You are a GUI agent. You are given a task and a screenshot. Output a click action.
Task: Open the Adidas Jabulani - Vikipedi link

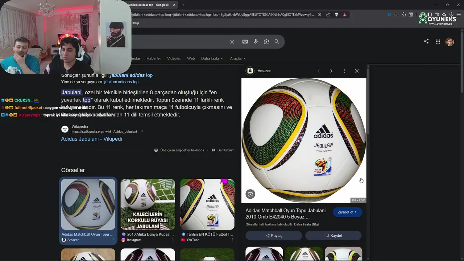coord(91,139)
